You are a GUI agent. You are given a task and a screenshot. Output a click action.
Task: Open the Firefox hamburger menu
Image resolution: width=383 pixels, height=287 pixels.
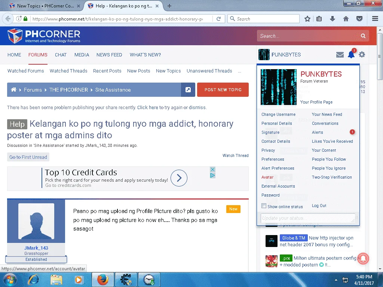[375, 19]
